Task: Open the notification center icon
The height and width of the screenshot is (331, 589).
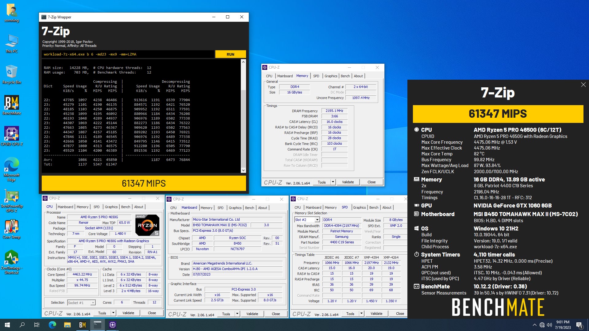Action: (579, 325)
